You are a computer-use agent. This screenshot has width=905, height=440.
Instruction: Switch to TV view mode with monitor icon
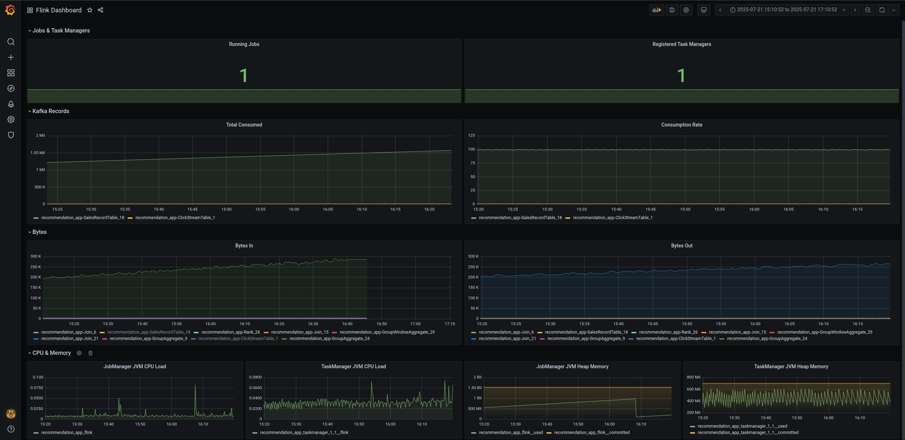pos(703,10)
